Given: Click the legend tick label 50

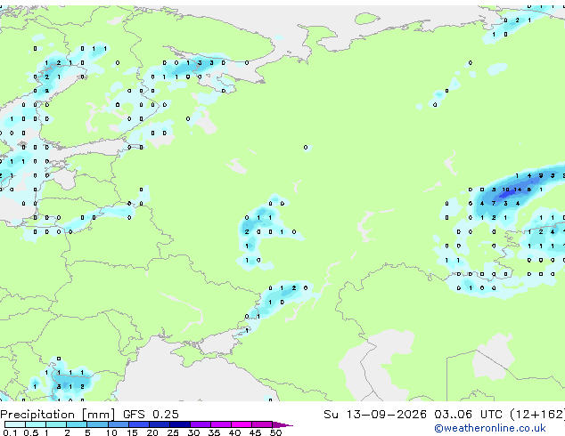Looking at the screenshot, I should (x=275, y=432).
